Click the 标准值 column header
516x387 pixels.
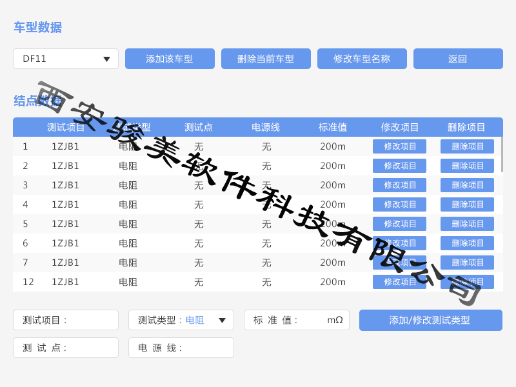pos(333,127)
